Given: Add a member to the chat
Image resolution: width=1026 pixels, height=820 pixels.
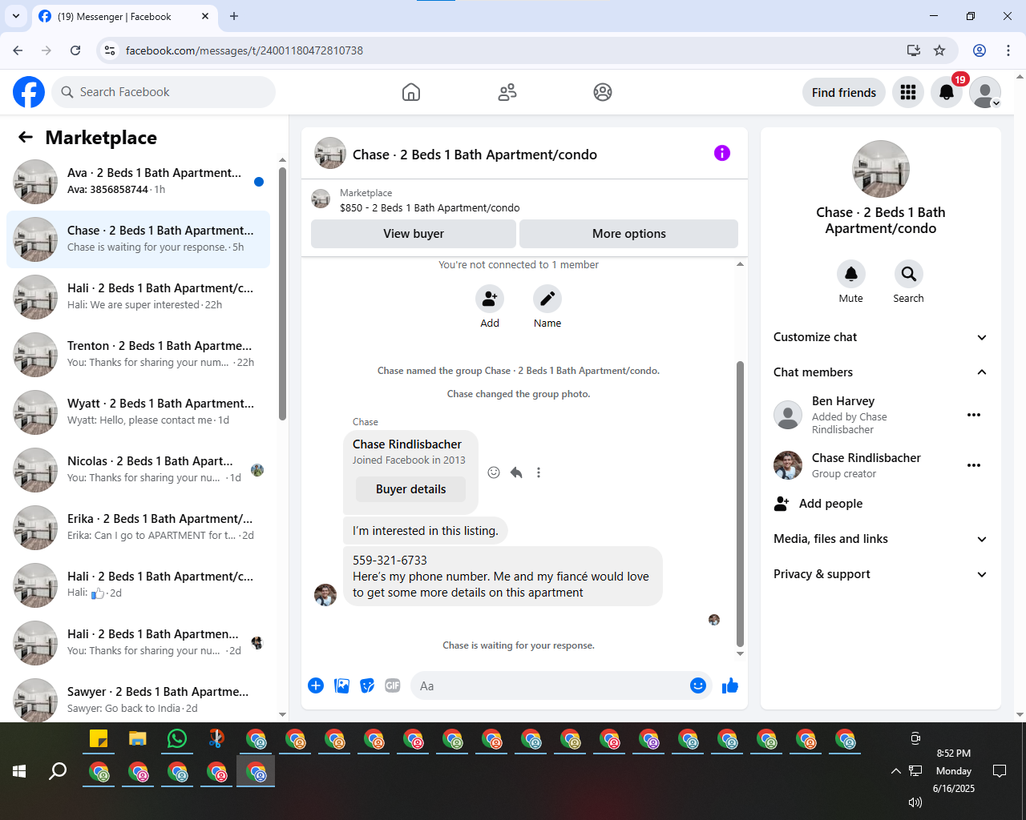Looking at the screenshot, I should coord(490,299).
